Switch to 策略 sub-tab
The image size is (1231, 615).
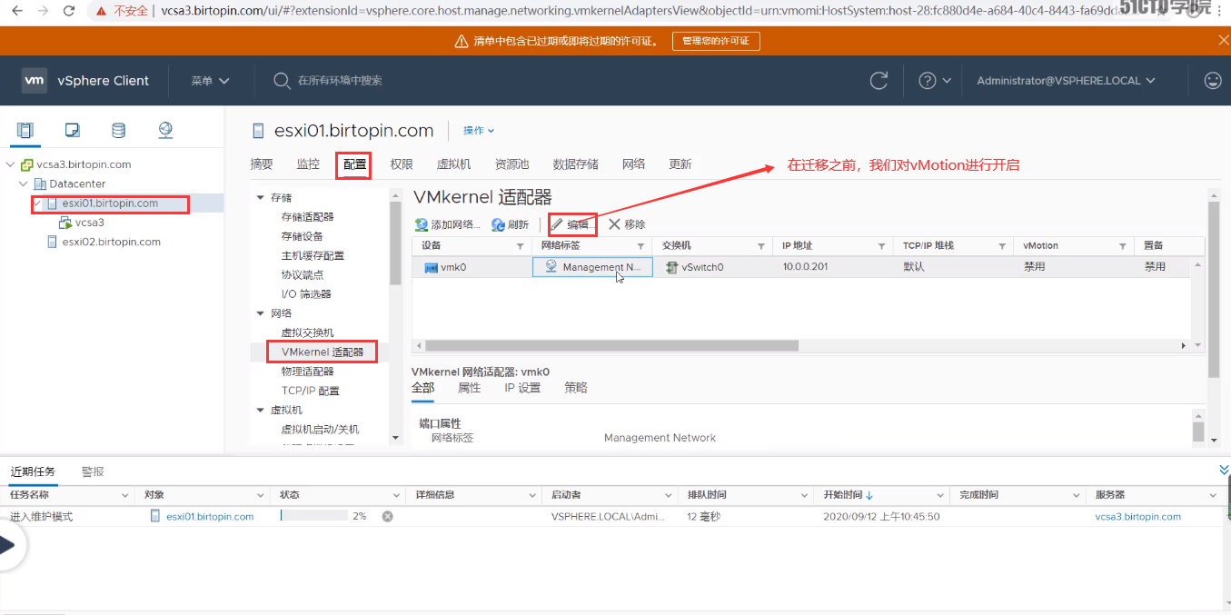(x=576, y=388)
